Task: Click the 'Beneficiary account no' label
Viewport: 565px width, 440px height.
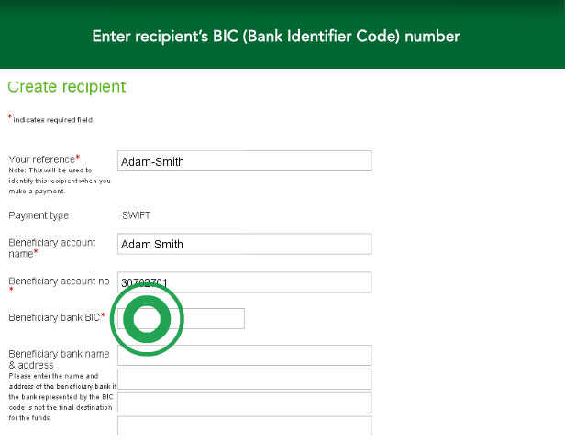Action: coord(59,280)
